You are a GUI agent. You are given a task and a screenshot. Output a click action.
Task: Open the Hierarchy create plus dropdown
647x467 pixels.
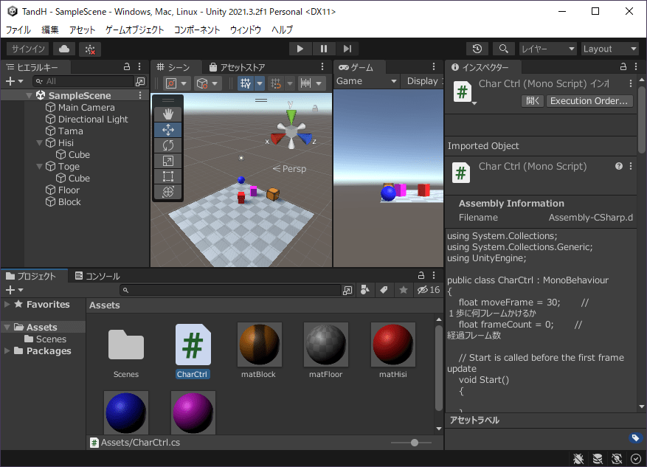15,82
